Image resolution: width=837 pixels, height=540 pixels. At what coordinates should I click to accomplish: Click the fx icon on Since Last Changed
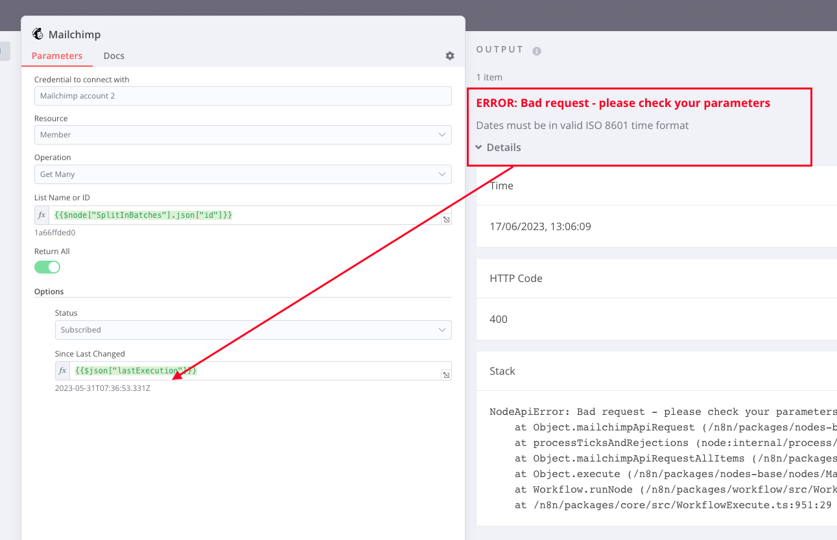62,370
